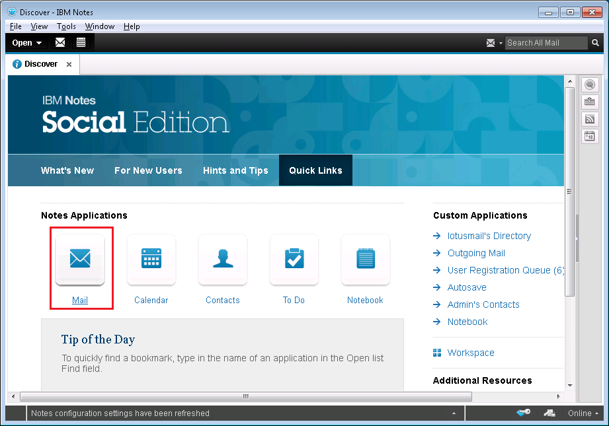The height and width of the screenshot is (426, 609).
Task: Switch to the For New Users tab
Action: click(x=148, y=170)
